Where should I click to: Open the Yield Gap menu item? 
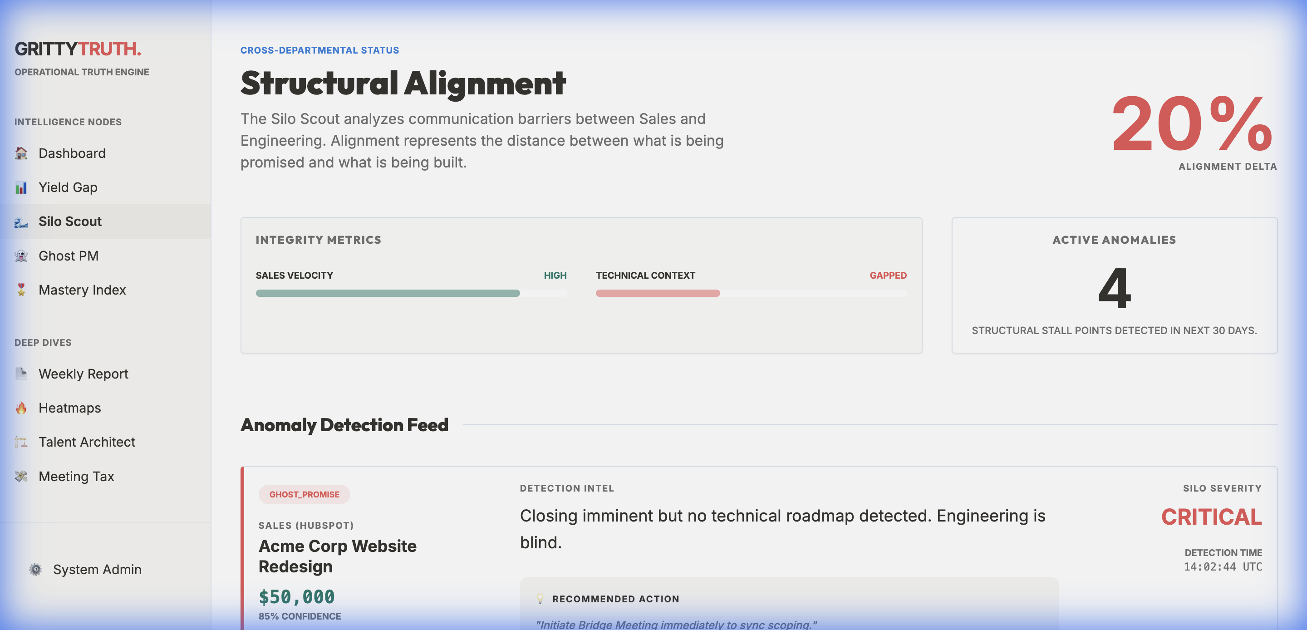point(68,187)
